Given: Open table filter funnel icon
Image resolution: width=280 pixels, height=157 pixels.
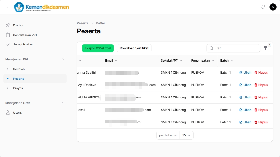Looking at the screenshot, I should click(266, 48).
